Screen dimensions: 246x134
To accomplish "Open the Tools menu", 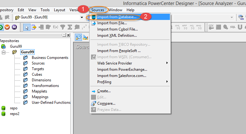I will [x=45, y=10].
